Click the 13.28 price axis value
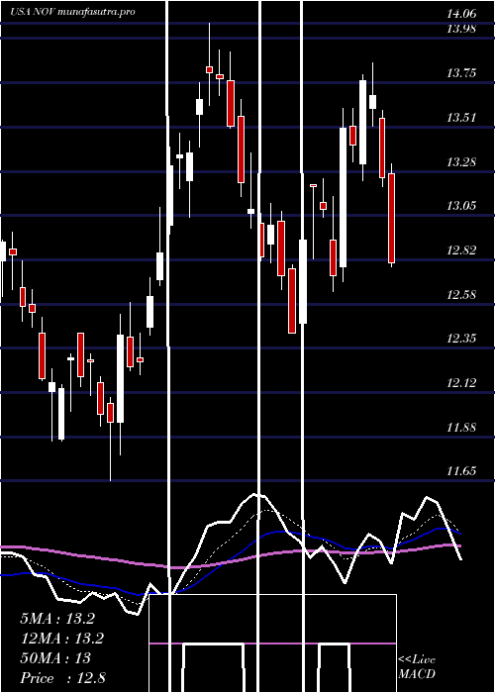The image size is (495, 693). coord(461,161)
